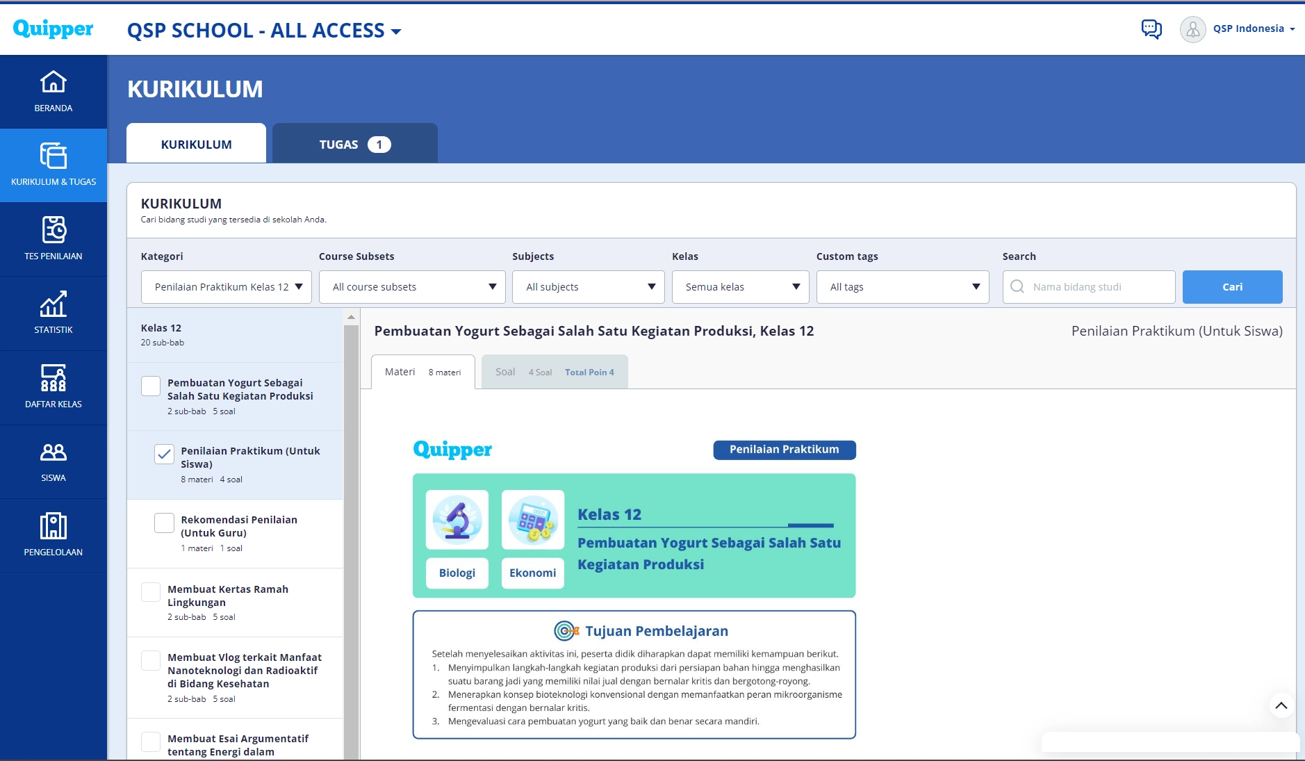Open the Pengelolaan building icon
1305x761 pixels.
coord(54,526)
